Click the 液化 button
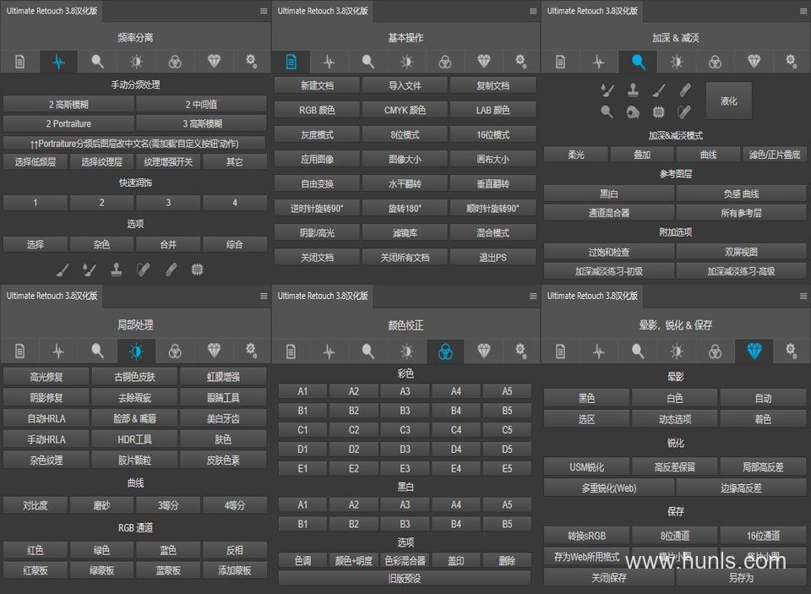This screenshot has width=811, height=594. coord(729,101)
